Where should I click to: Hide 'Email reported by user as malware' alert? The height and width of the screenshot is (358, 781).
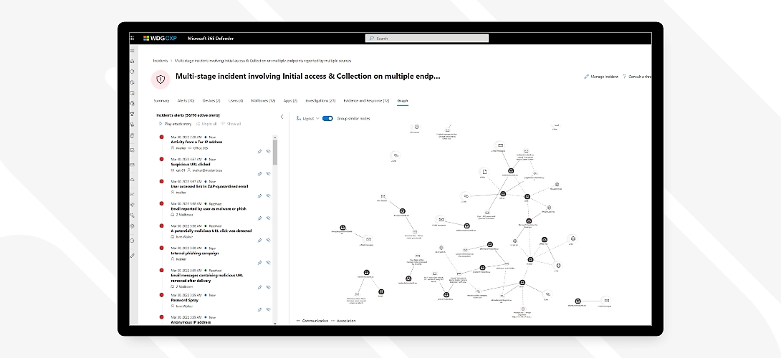pos(268,217)
